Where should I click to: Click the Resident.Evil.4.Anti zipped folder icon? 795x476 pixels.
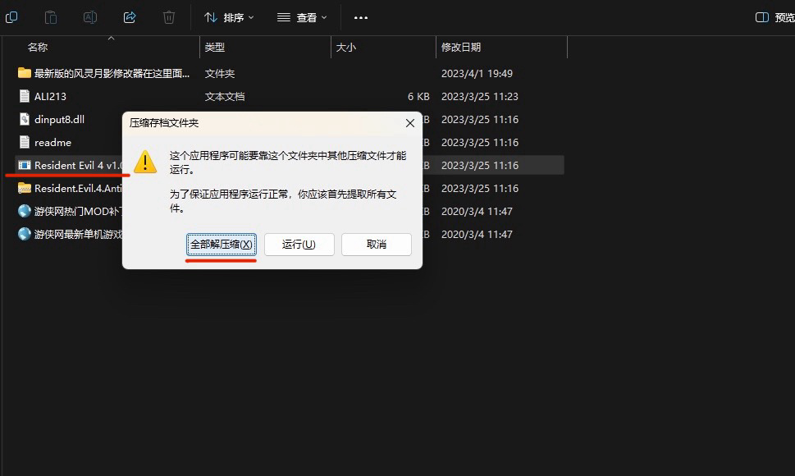25,188
